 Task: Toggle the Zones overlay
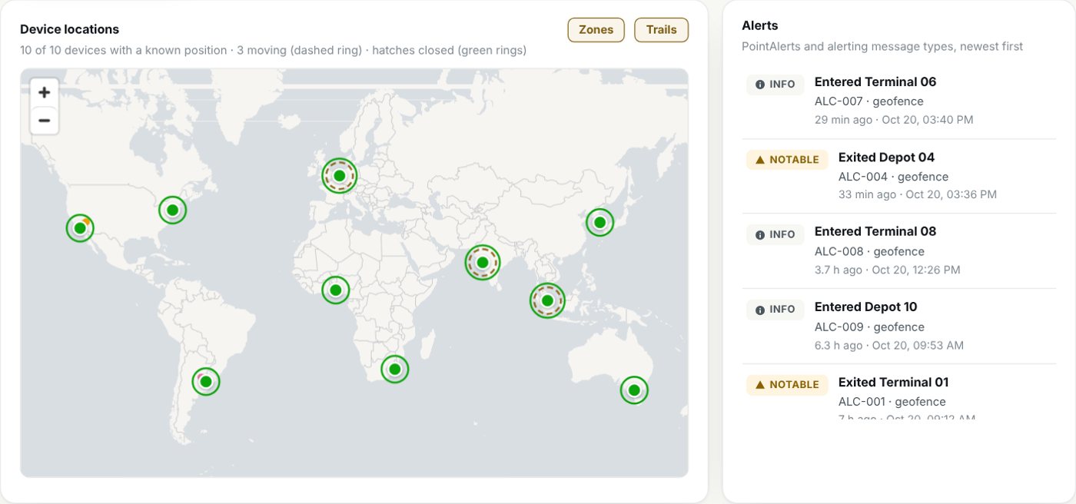(596, 30)
